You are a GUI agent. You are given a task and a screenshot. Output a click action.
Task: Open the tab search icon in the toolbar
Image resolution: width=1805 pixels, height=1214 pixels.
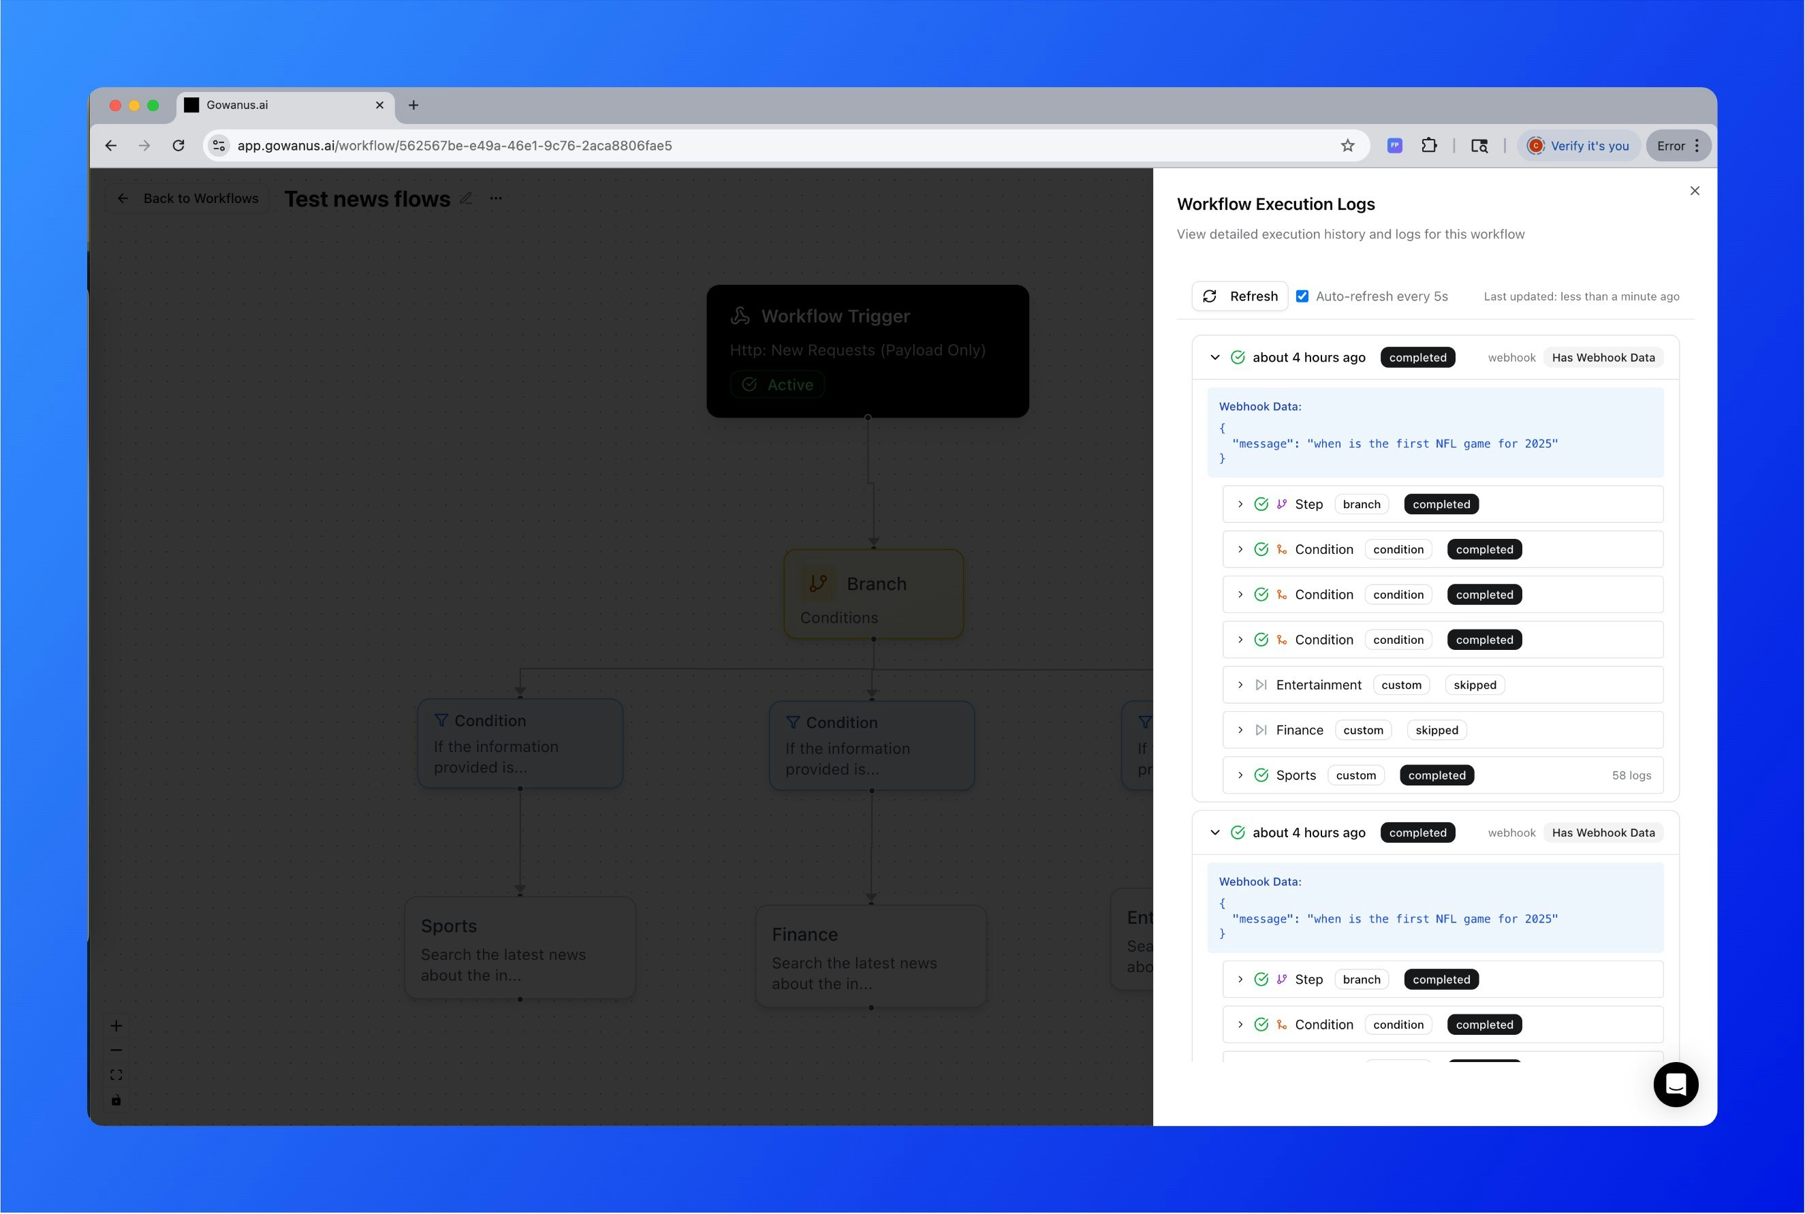tap(1479, 146)
